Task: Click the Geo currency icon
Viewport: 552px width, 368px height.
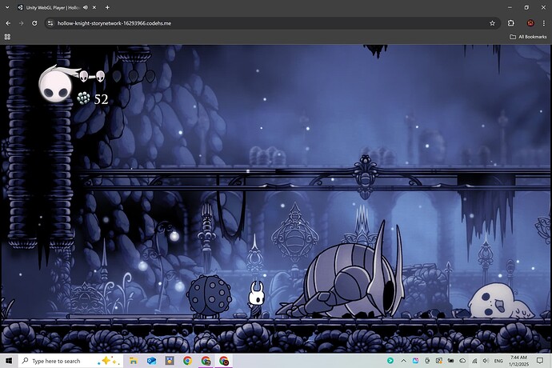Action: point(83,98)
